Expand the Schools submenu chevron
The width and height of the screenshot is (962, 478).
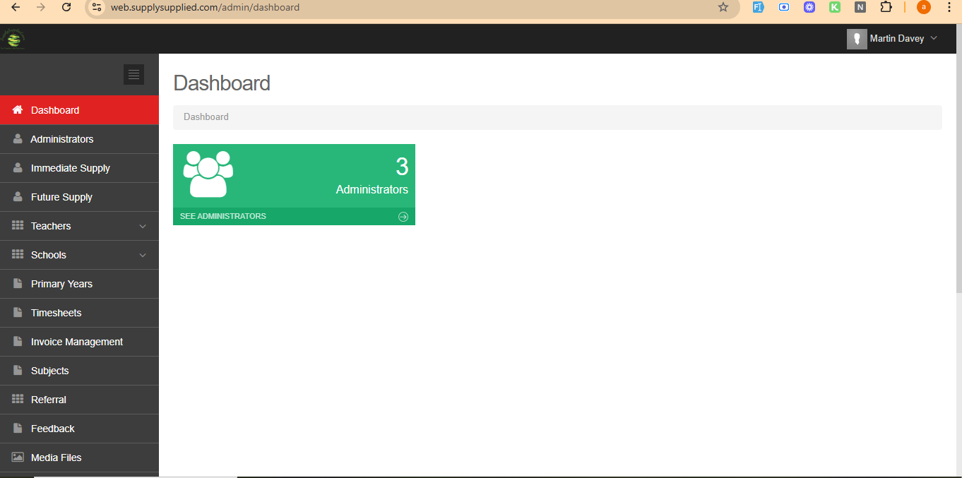click(143, 256)
